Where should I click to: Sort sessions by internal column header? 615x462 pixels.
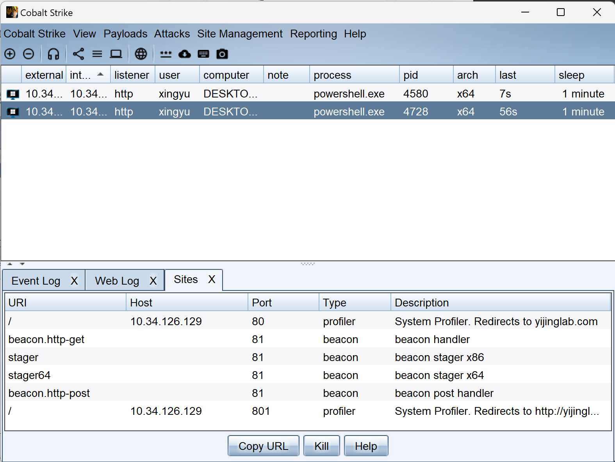(88, 75)
